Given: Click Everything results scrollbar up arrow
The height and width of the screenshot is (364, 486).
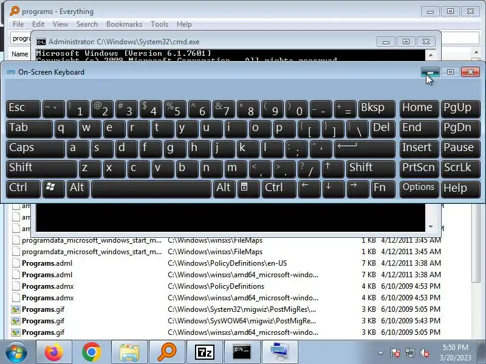Looking at the screenshot, I should pyautogui.click(x=476, y=52).
